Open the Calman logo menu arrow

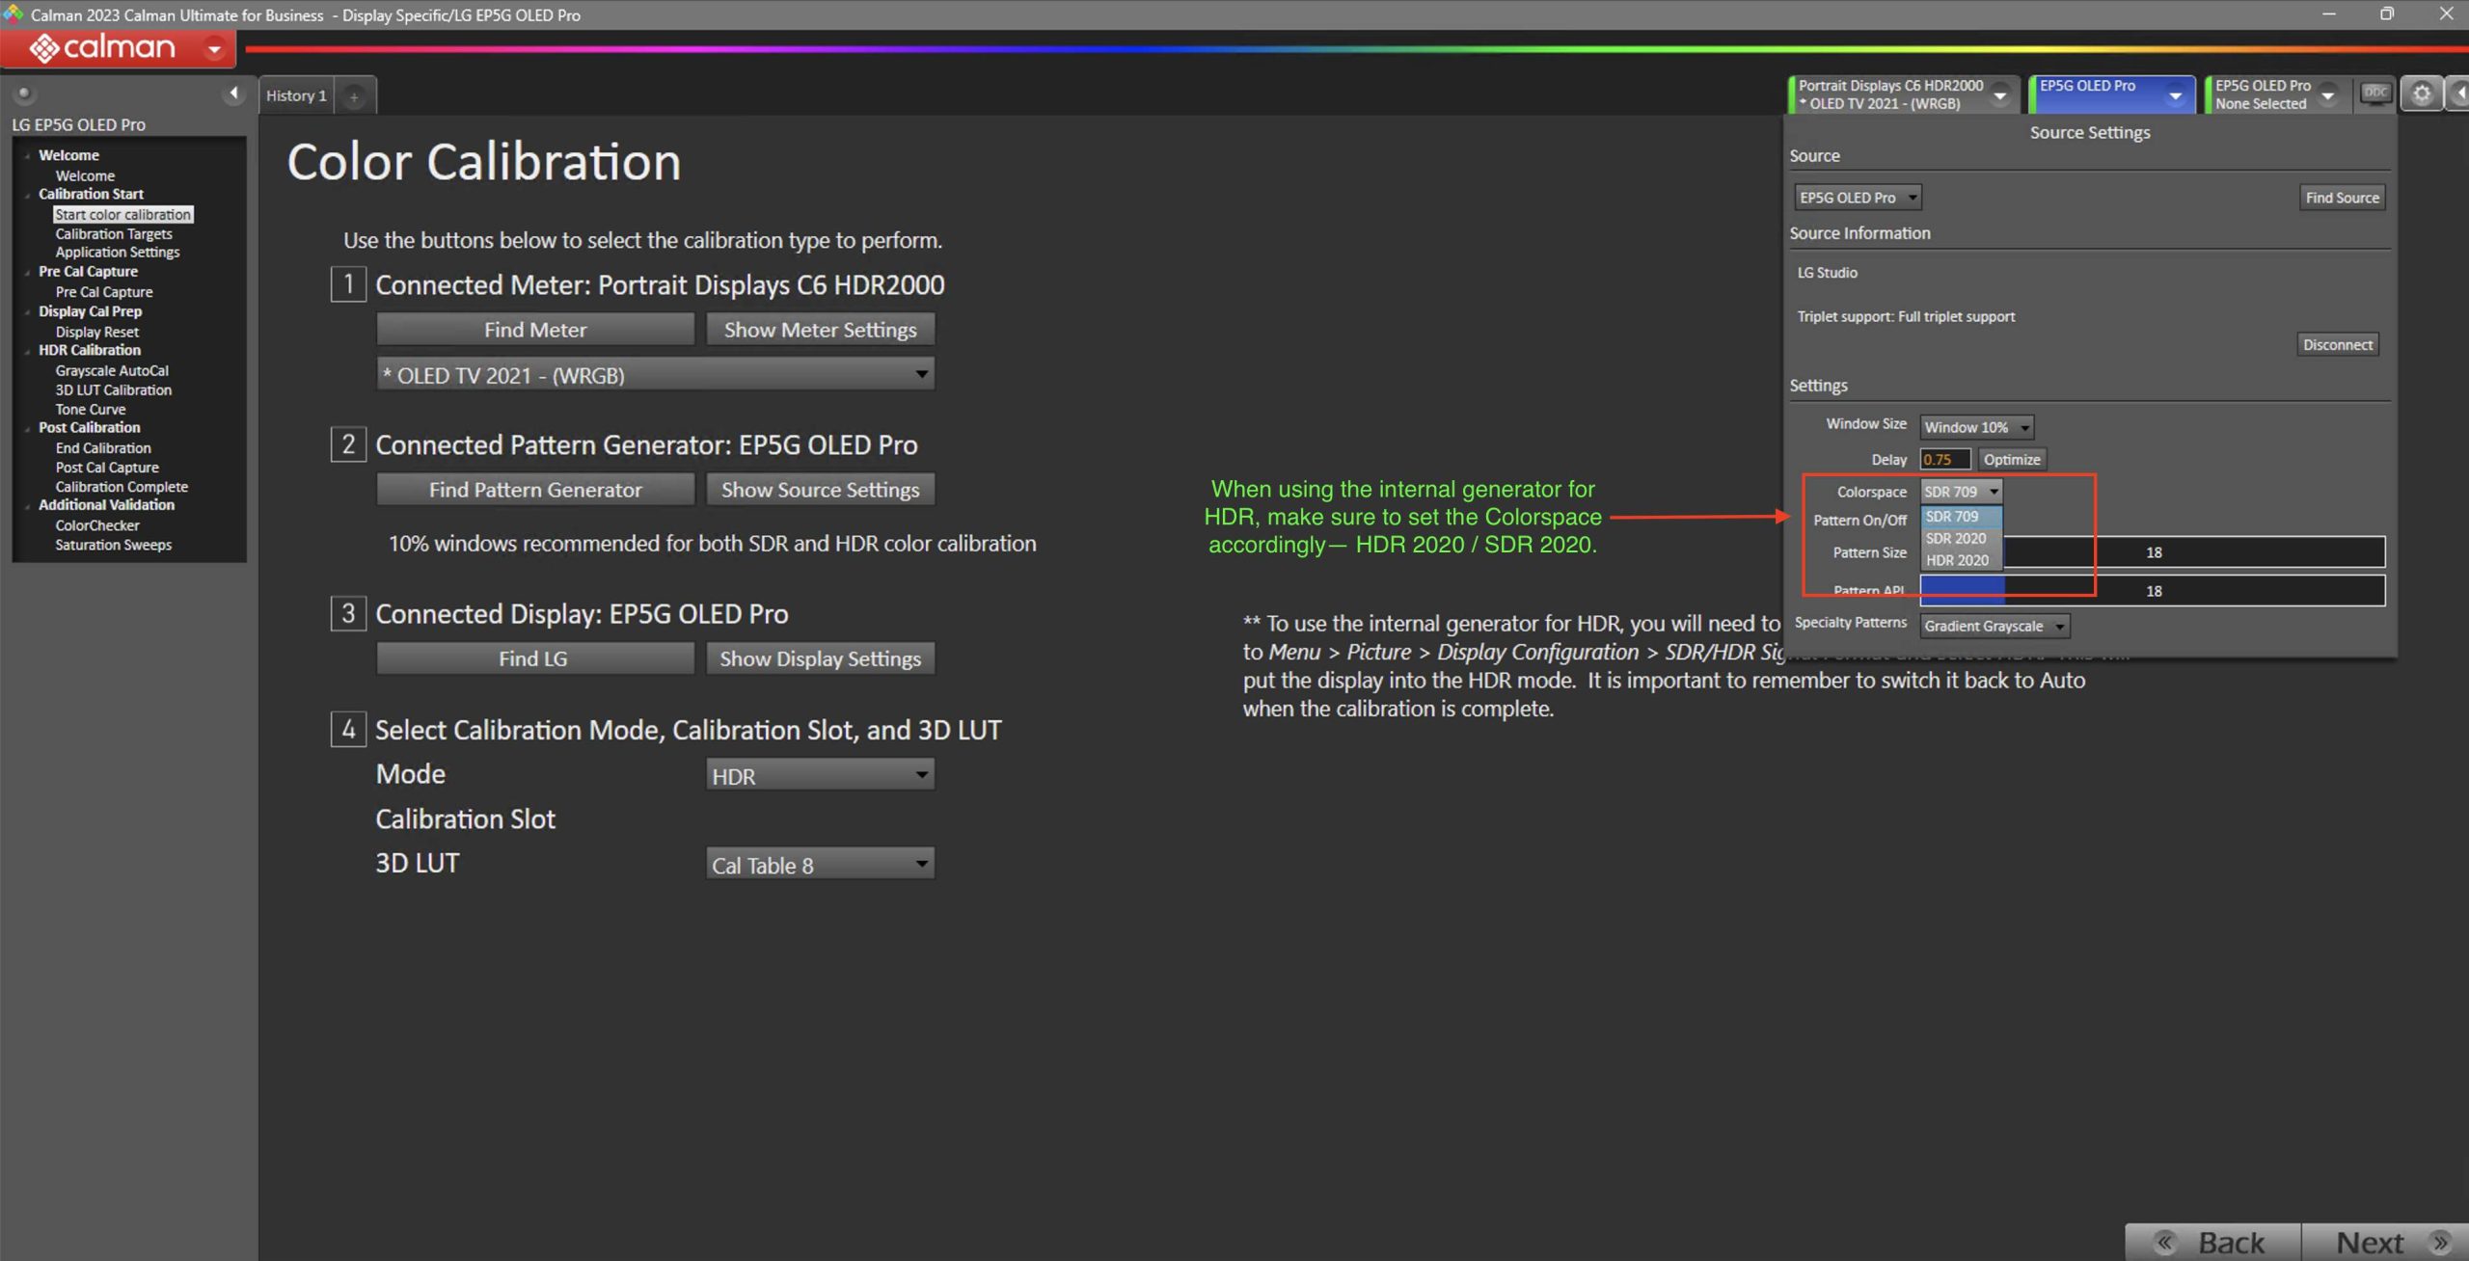(214, 47)
